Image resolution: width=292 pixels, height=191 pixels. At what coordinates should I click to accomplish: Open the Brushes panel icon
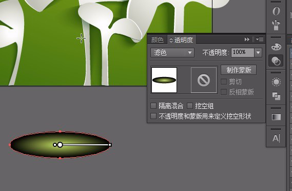tap(276, 25)
